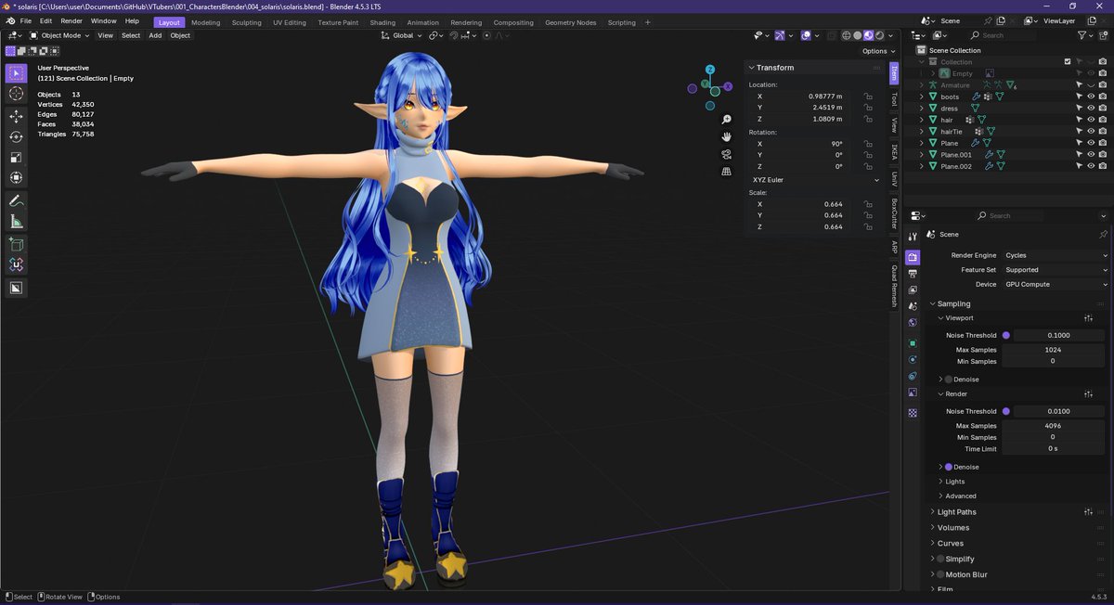Image resolution: width=1114 pixels, height=605 pixels.
Task: Click the wrench modifier icon on boots row
Action: pos(977,97)
